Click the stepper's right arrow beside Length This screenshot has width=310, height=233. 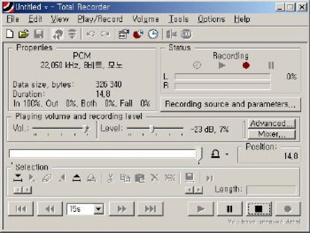tap(198, 190)
